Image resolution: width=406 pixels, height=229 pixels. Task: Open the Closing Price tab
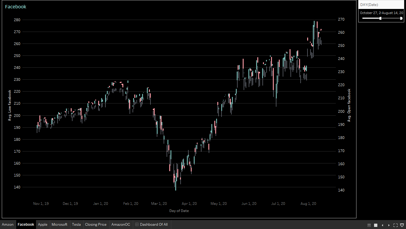(96, 225)
